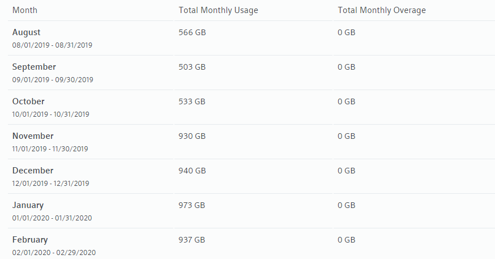Select the 503 GB usage value

tap(192, 67)
